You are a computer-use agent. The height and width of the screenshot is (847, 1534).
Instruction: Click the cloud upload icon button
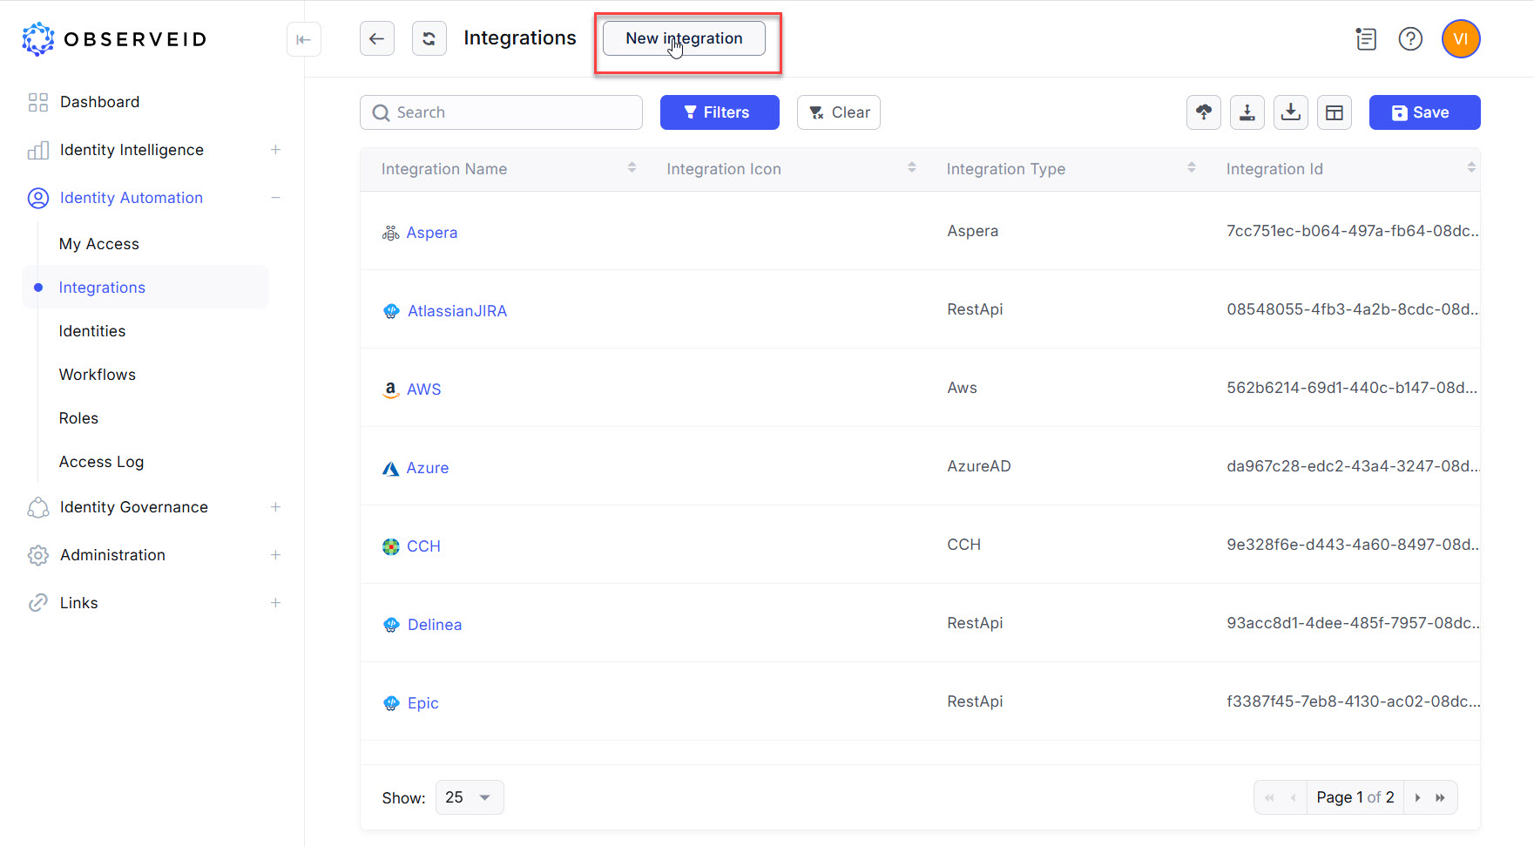tap(1204, 112)
